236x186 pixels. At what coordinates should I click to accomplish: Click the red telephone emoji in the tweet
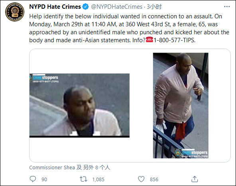pyautogui.click(x=149, y=40)
